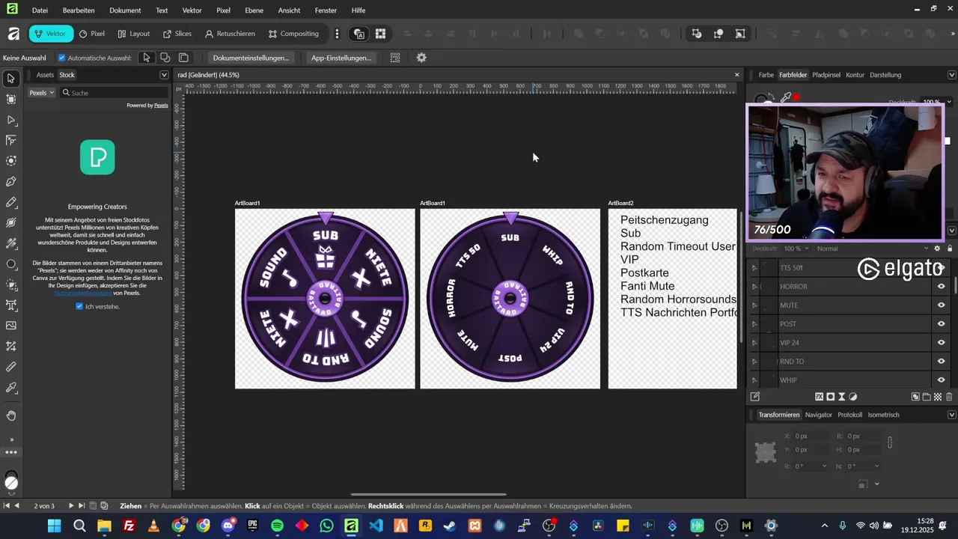Click the X position field
Screen dimensions: 958x539
pyautogui.click(x=811, y=436)
